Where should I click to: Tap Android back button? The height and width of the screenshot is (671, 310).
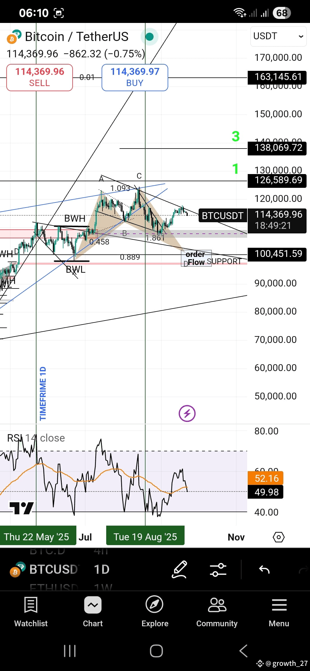[243, 651]
